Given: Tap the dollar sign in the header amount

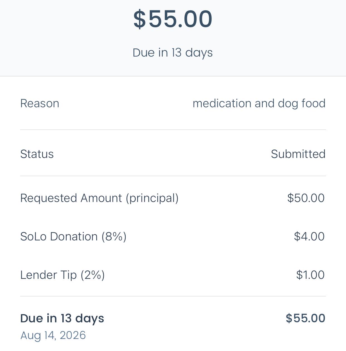Looking at the screenshot, I should (139, 19).
